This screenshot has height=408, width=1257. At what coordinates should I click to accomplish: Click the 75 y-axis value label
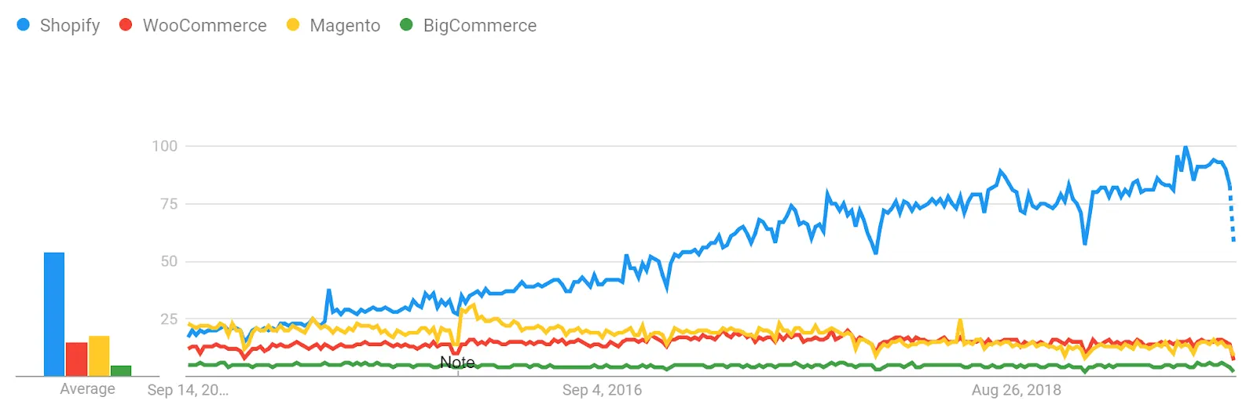click(x=169, y=204)
